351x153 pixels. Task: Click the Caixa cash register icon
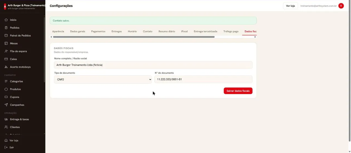point(6,59)
